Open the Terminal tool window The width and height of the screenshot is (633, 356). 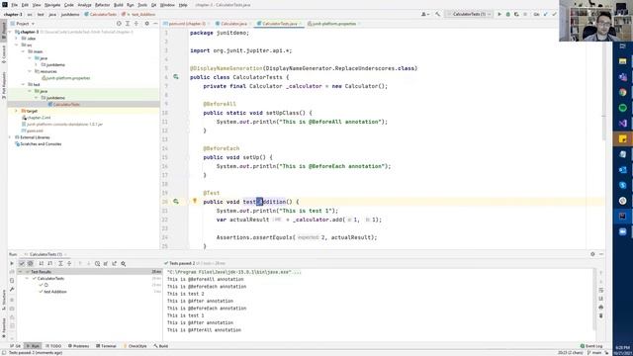click(x=106, y=346)
